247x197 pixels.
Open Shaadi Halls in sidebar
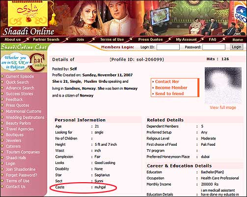(x=16, y=158)
